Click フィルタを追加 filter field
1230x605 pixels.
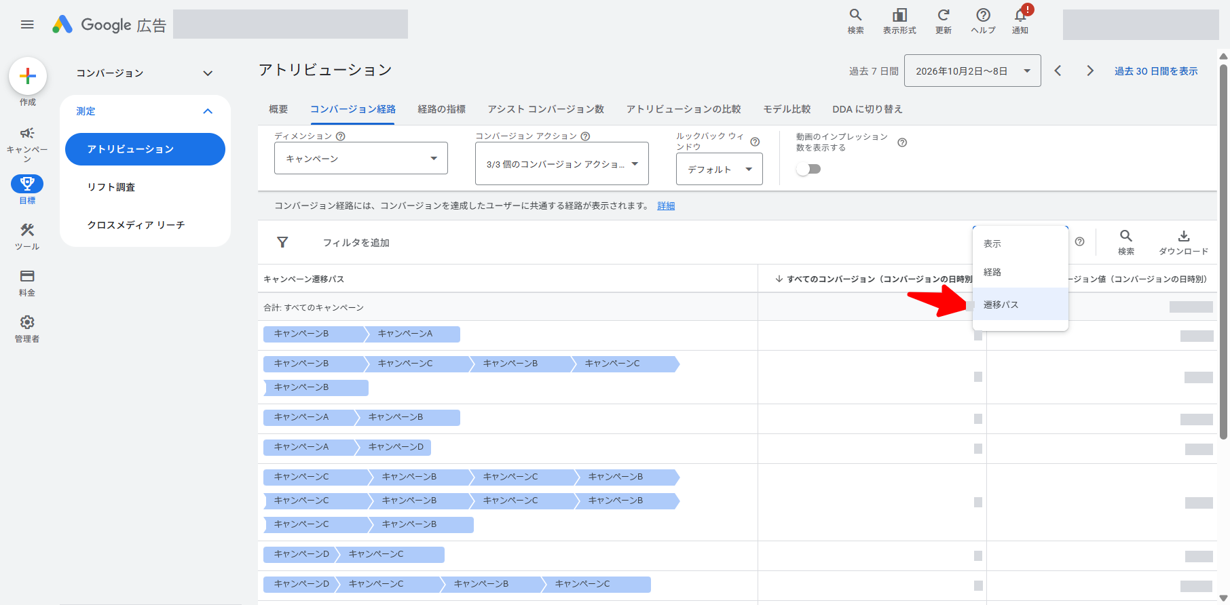[356, 243]
